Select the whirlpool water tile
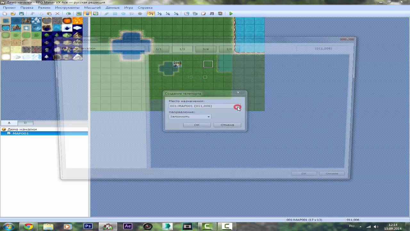The height and width of the screenshot is (231, 410). pyautogui.click(x=37, y=28)
